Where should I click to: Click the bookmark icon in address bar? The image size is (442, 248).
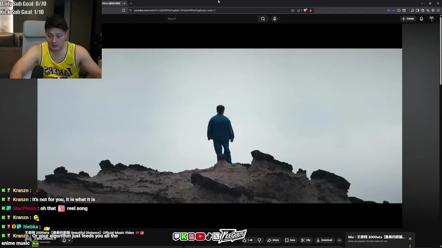(x=124, y=10)
